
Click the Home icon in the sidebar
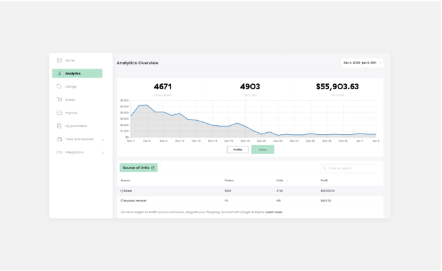[x=59, y=60]
